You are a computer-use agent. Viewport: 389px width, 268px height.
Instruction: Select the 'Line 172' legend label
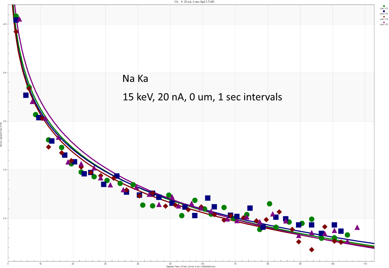(x=384, y=9)
